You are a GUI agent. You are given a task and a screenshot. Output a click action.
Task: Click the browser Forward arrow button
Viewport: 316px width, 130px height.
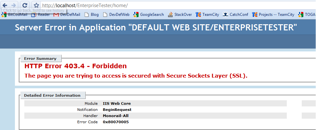coord(14,5)
